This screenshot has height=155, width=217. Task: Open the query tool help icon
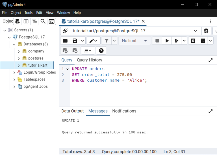point(101,50)
